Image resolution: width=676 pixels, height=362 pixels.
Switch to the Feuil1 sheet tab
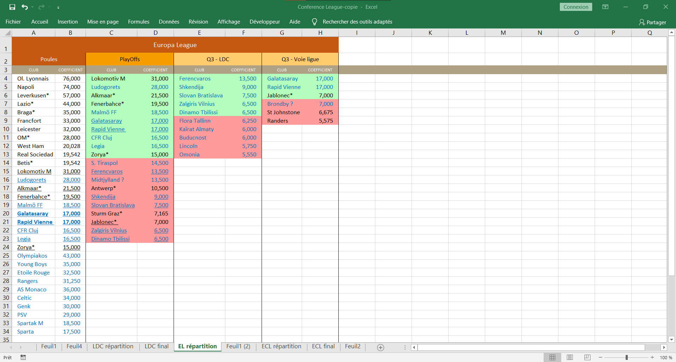point(49,347)
